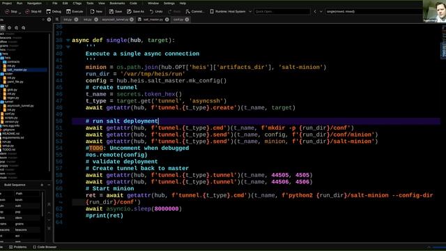Open asyncssh_tunnel.py in the project tree
The width and height of the screenshot is (446, 251).
pos(18,105)
